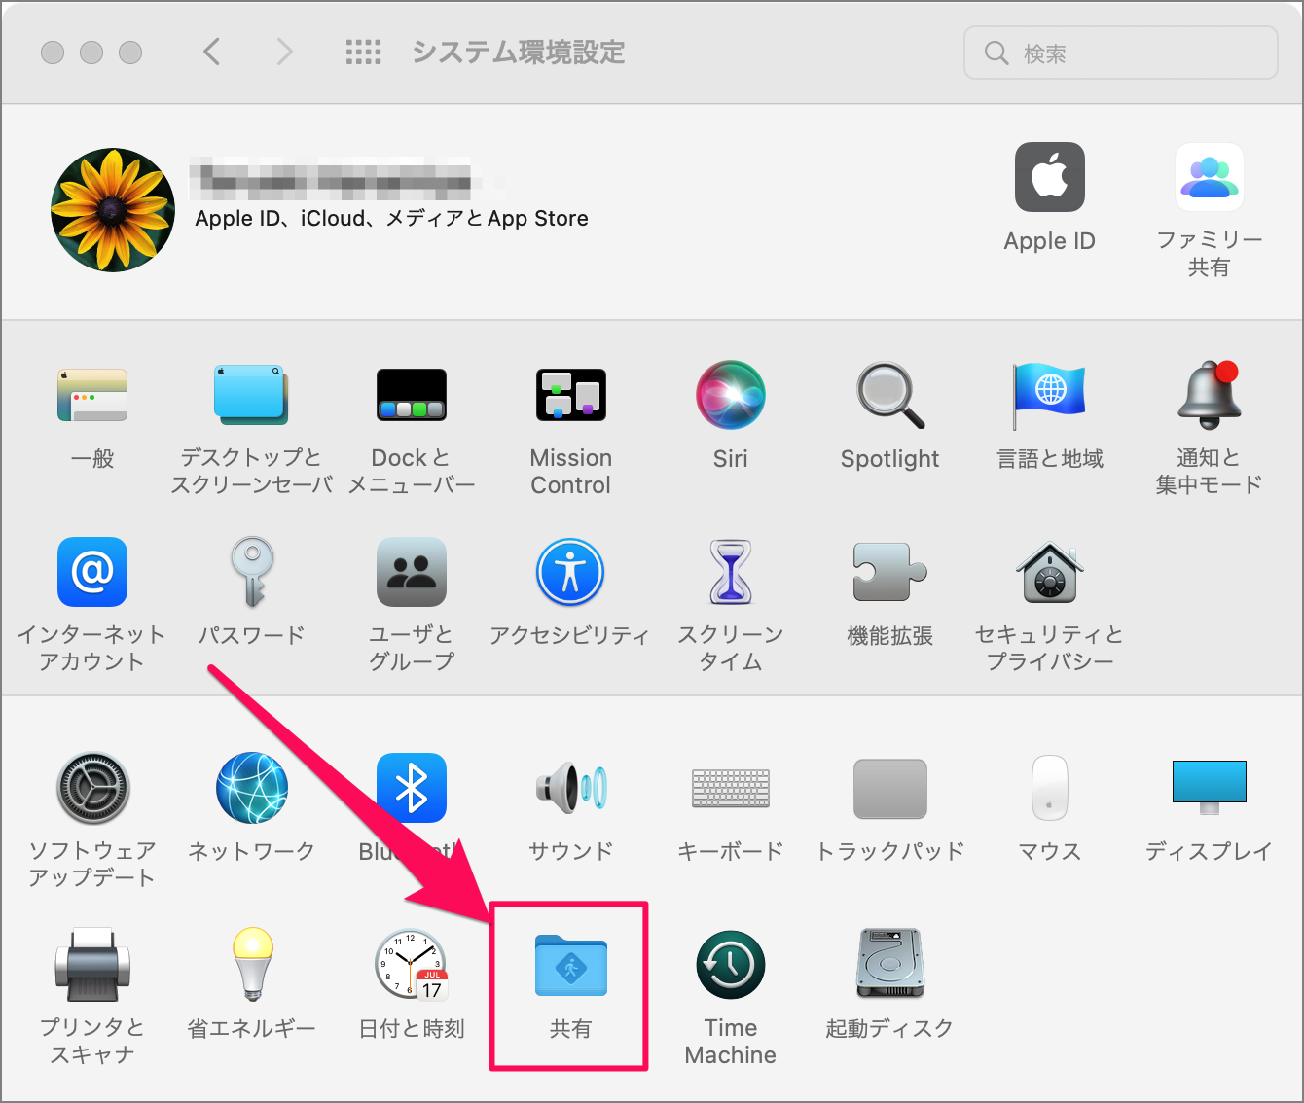Open Apple ID settings
The height and width of the screenshot is (1103, 1304).
coord(1049,177)
